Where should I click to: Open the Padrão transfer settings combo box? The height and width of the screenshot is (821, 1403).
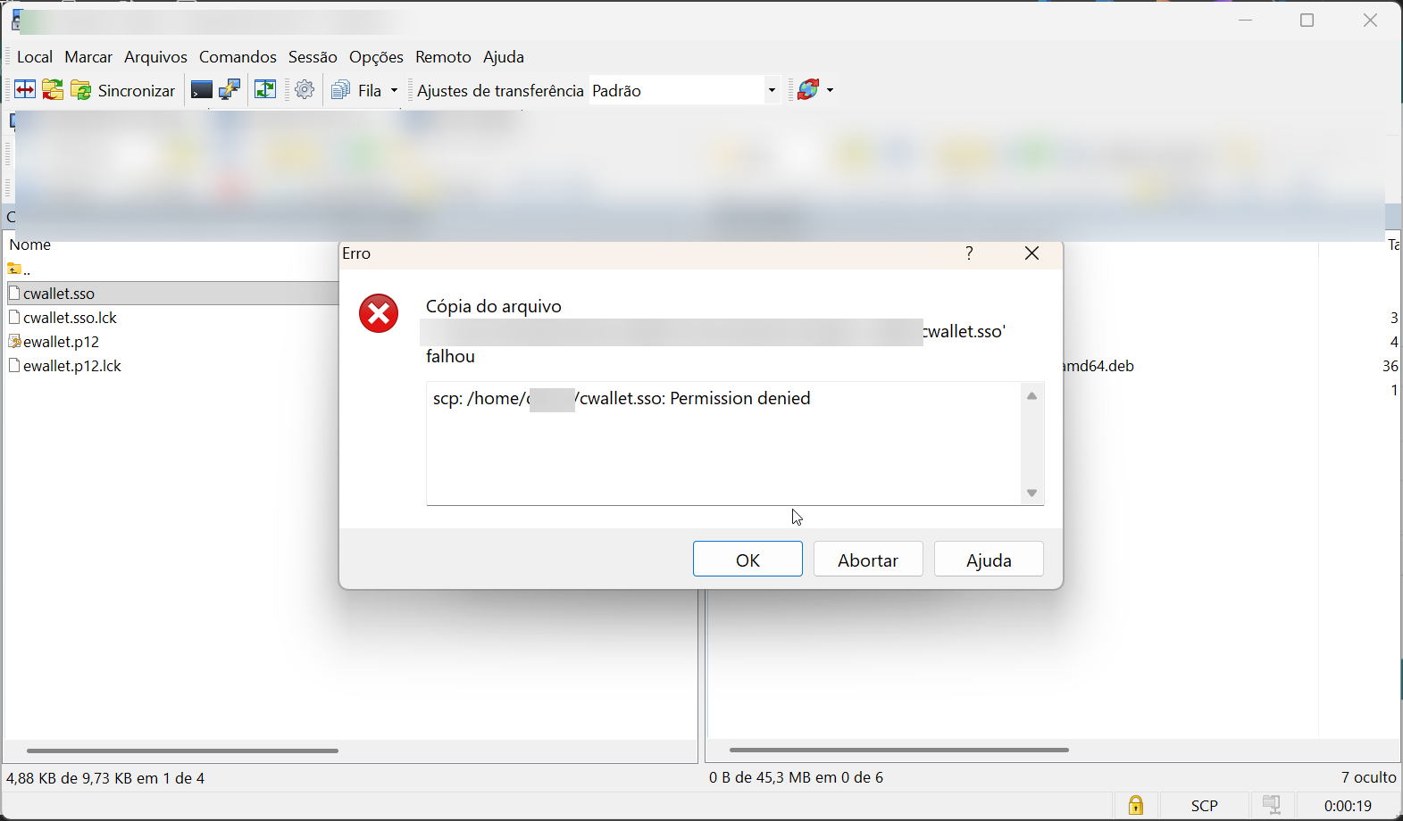(x=685, y=90)
